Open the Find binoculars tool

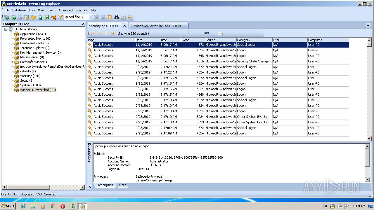point(117,17)
